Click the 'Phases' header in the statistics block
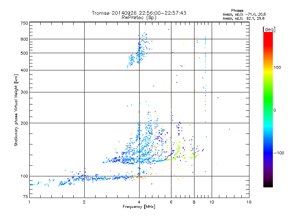 click(237, 11)
